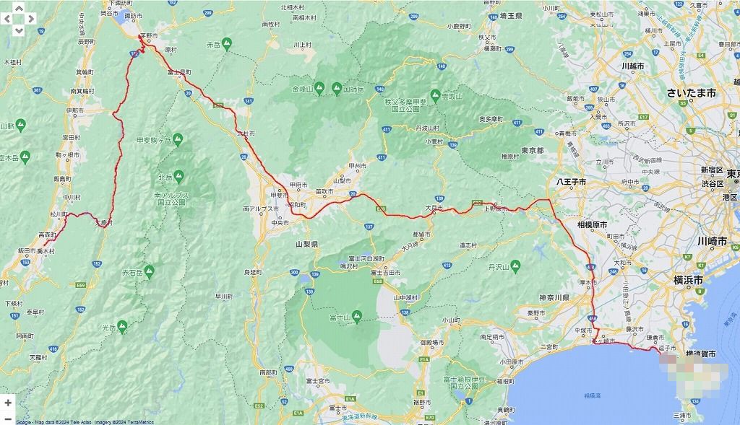This screenshot has height=425, width=740.
Task: Pan the map up with the arrow
Action: click(19, 9)
